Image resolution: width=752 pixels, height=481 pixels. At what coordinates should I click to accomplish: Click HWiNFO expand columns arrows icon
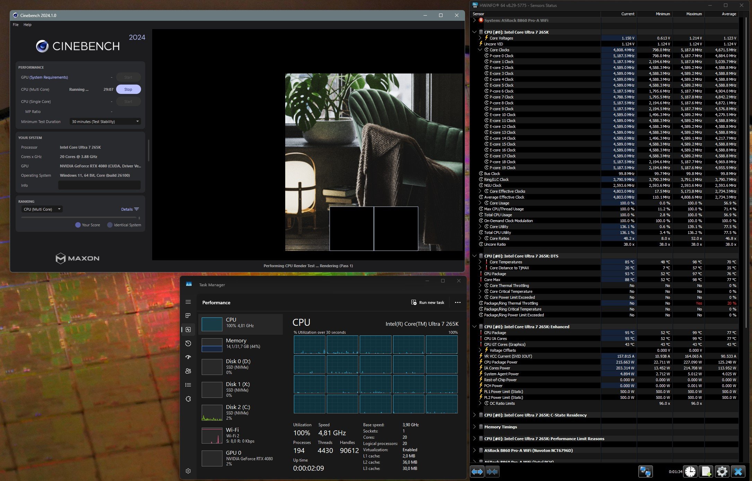[x=477, y=472]
